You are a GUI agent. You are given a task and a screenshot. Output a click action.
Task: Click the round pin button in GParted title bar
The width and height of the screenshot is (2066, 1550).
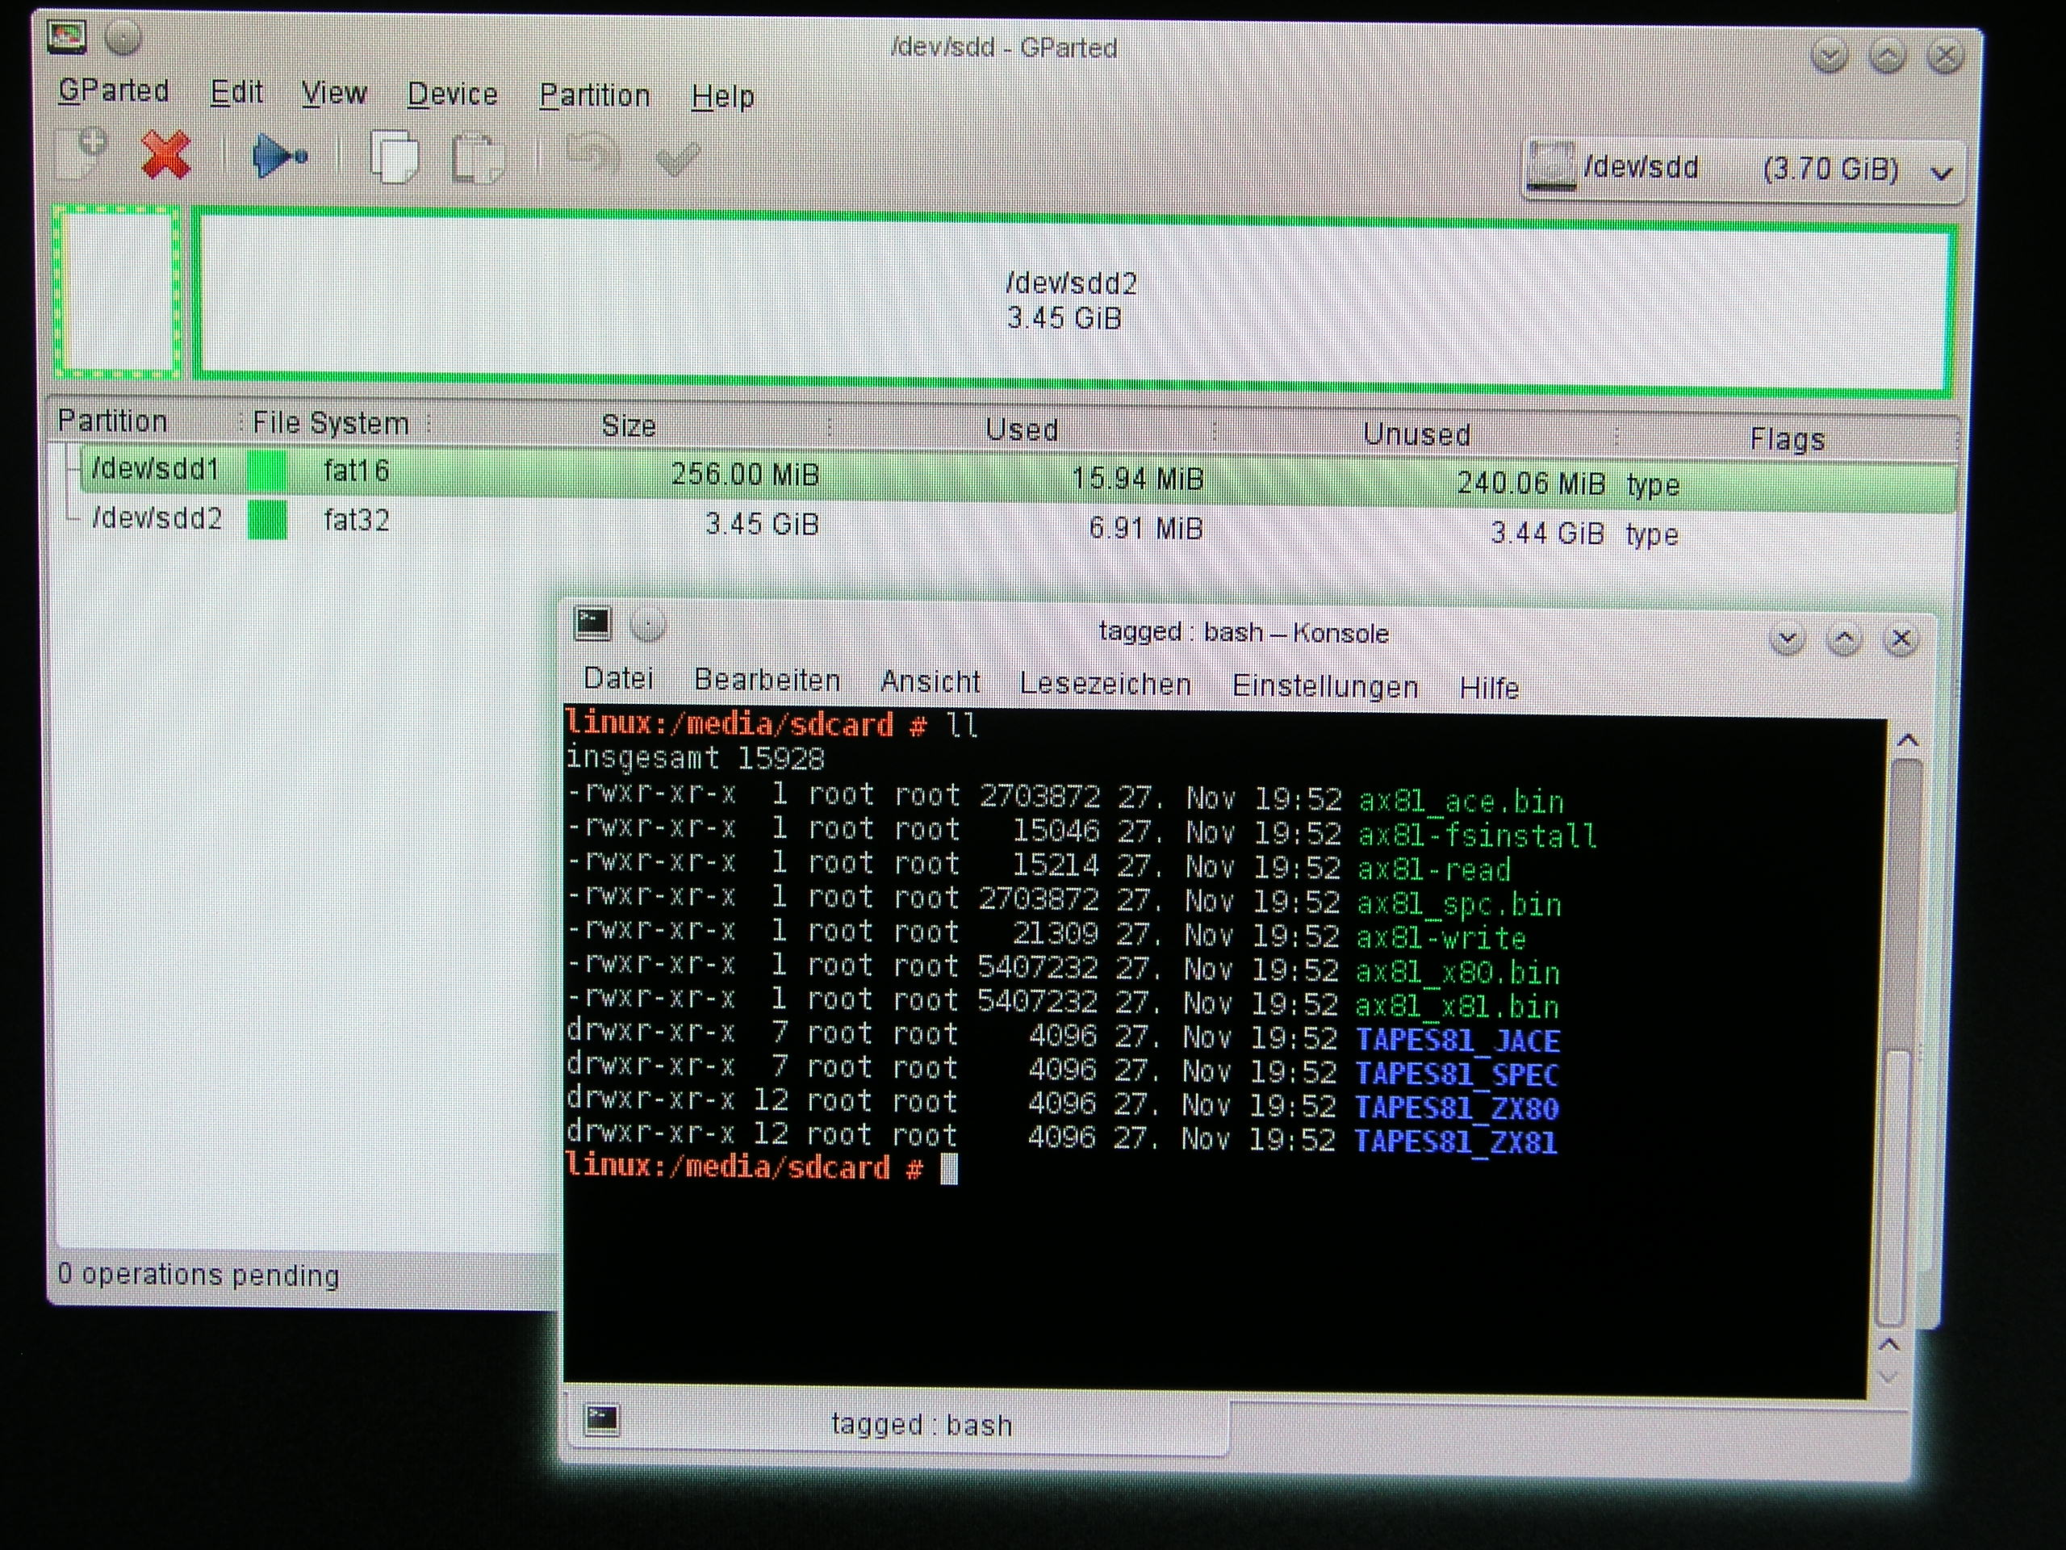point(123,38)
